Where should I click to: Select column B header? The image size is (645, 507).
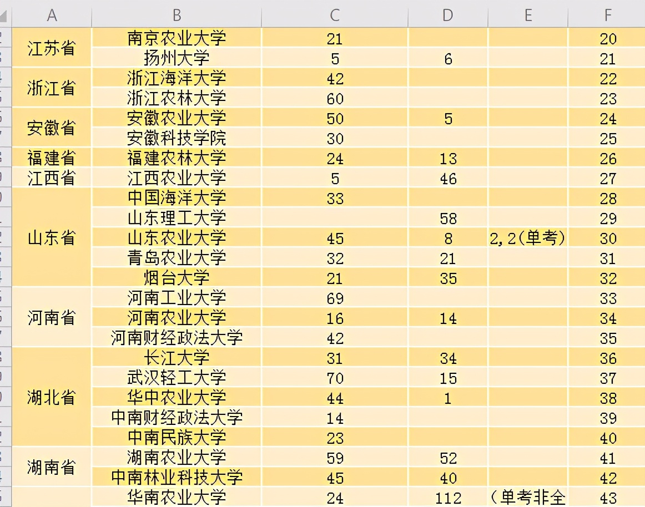point(177,16)
